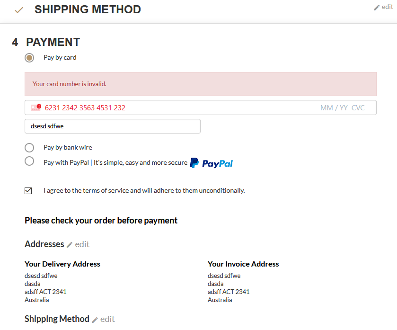397x330 pixels.
Task: Edit the Shipping Method step at top
Action: point(387,7)
